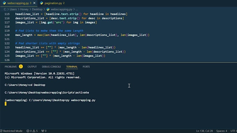
Task: Expand the breadcrumb ellipsis symbol list
Action: (x=77, y=9)
